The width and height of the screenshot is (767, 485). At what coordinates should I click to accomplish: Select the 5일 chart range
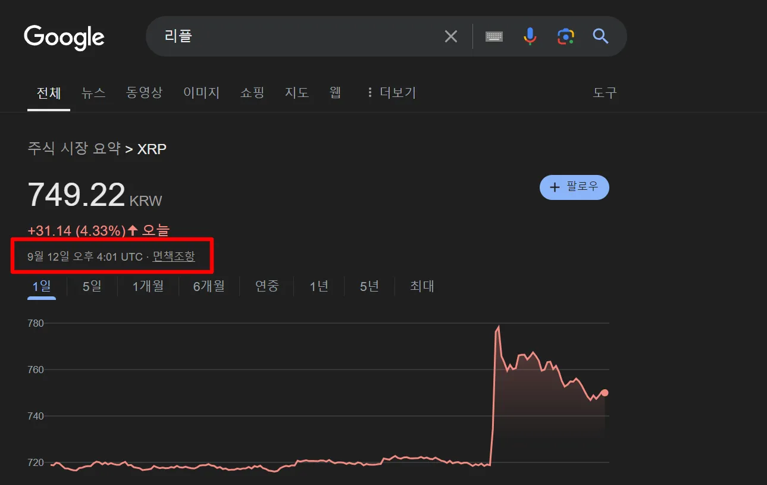click(92, 286)
